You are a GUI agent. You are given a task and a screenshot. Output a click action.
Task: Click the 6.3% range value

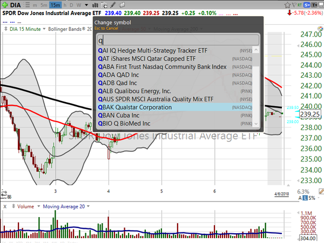pyautogui.click(x=303, y=192)
